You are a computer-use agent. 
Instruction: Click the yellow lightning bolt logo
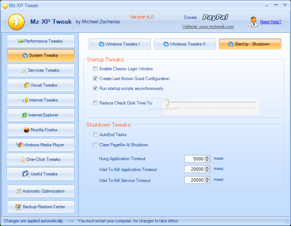click(16, 22)
